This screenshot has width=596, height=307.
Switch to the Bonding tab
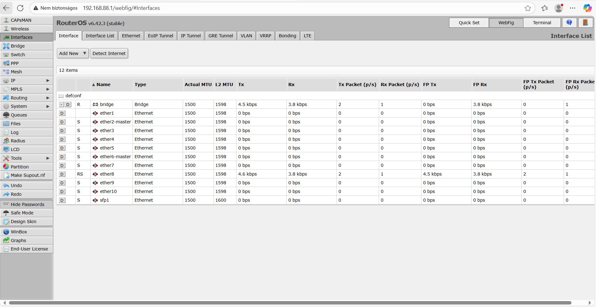(x=287, y=36)
